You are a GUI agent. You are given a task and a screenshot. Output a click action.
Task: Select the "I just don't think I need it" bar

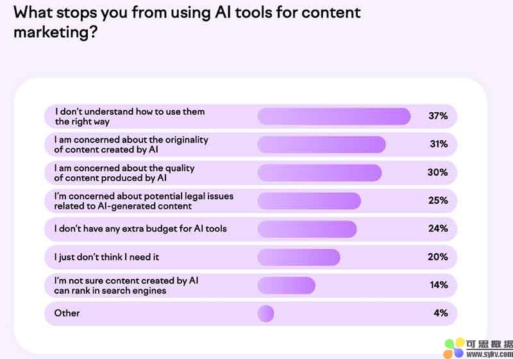[298, 257]
